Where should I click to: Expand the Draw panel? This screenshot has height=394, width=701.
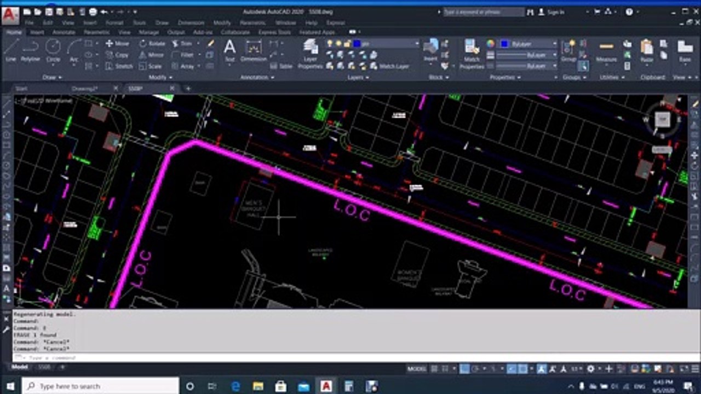click(x=53, y=77)
